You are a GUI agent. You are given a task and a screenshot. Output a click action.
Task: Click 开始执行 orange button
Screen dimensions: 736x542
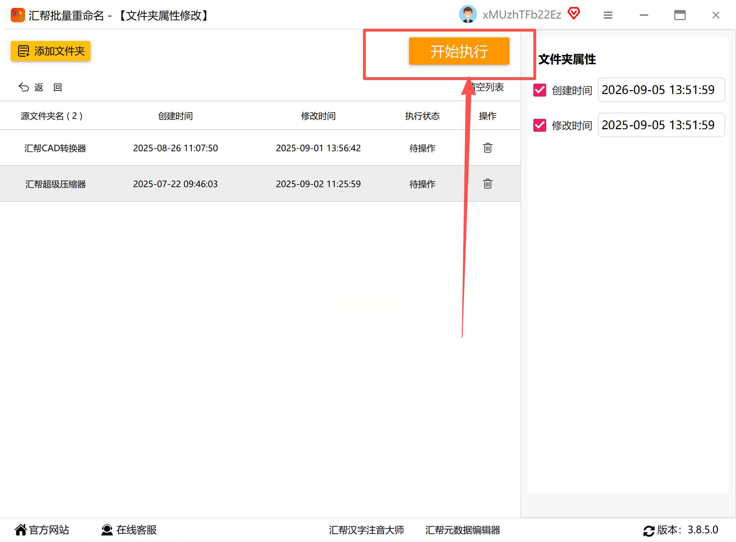pos(459,51)
